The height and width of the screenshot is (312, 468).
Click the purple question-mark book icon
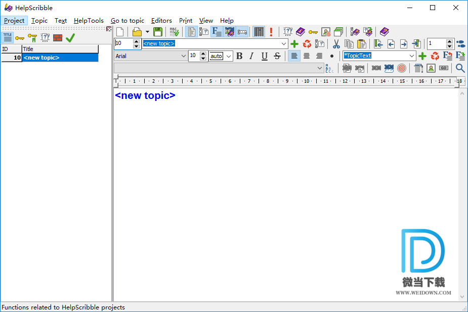384,32
